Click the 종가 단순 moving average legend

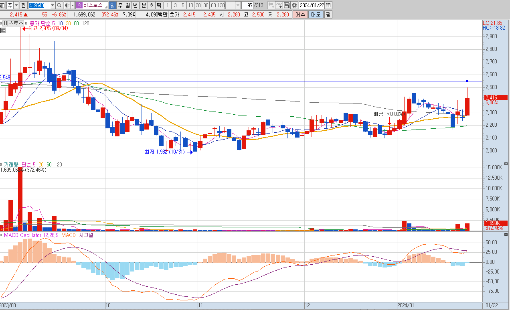point(40,23)
